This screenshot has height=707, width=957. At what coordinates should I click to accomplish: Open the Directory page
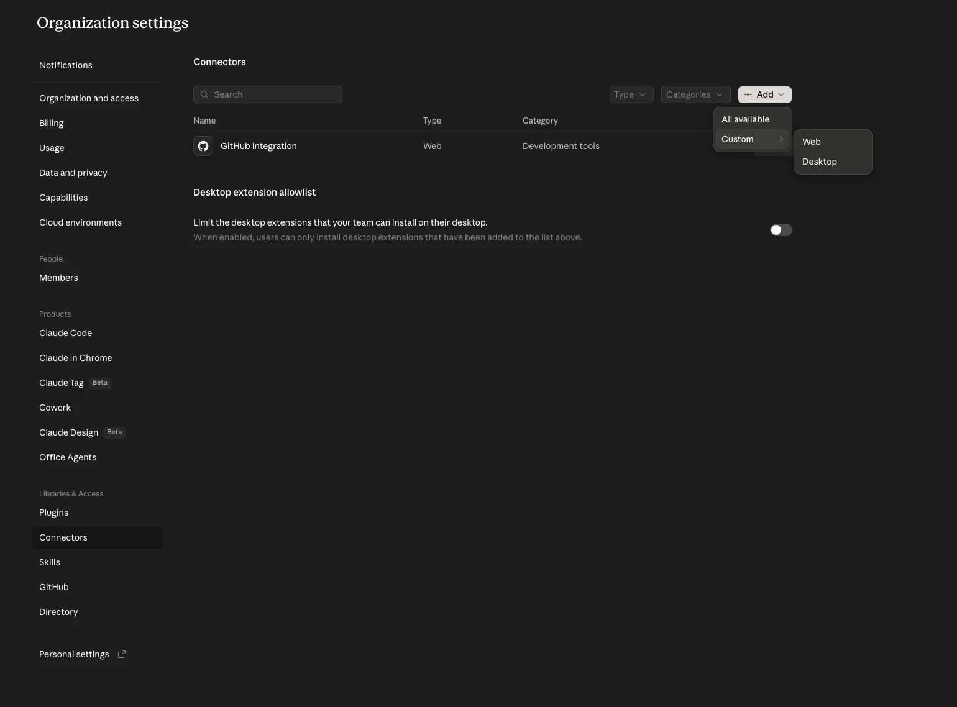point(98,612)
